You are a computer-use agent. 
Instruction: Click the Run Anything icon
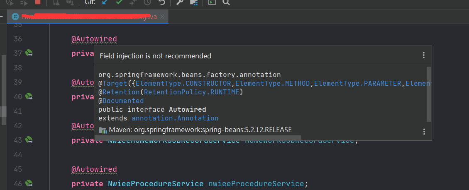[212, 2]
